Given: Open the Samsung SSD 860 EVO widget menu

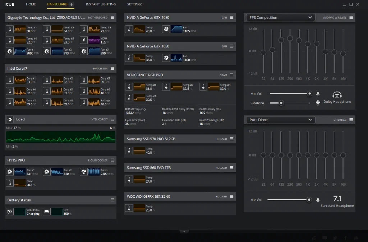Looking at the screenshot, I should coord(232,168).
